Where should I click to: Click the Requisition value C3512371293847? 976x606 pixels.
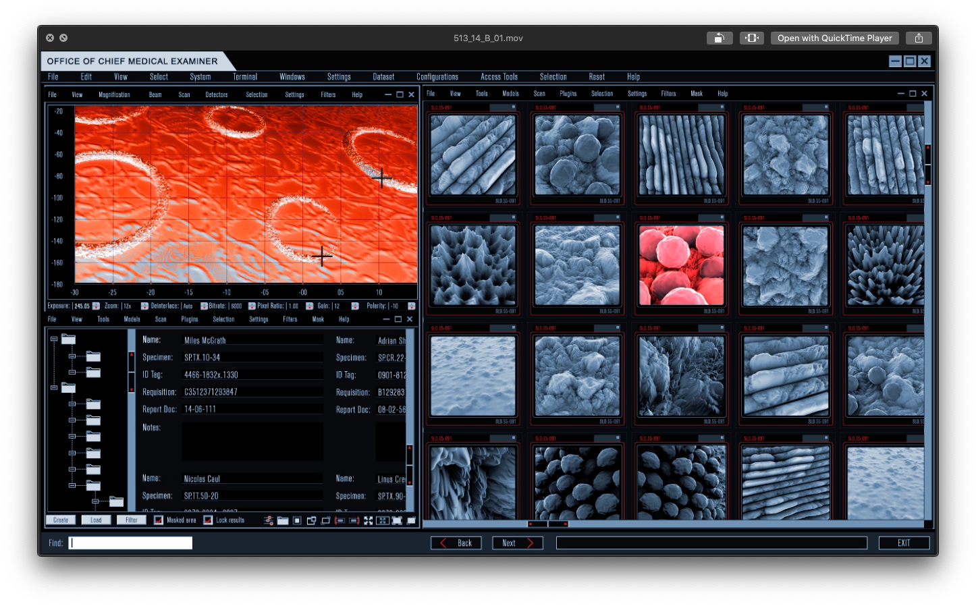click(x=252, y=392)
